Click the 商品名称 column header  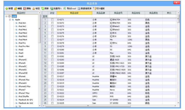(x=74, y=13)
